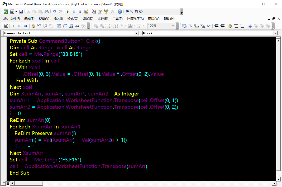Image resolution: width=282 pixels, height=187 pixels.
Task: Toggle Design Mode on the Standard toolbar
Action: [x=86, y=12]
